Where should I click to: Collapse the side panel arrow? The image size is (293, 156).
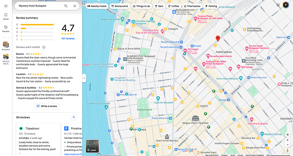point(84,78)
